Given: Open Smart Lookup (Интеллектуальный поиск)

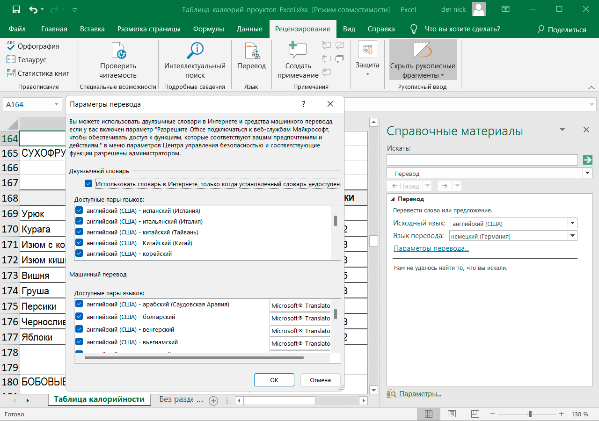Looking at the screenshot, I should [x=195, y=60].
